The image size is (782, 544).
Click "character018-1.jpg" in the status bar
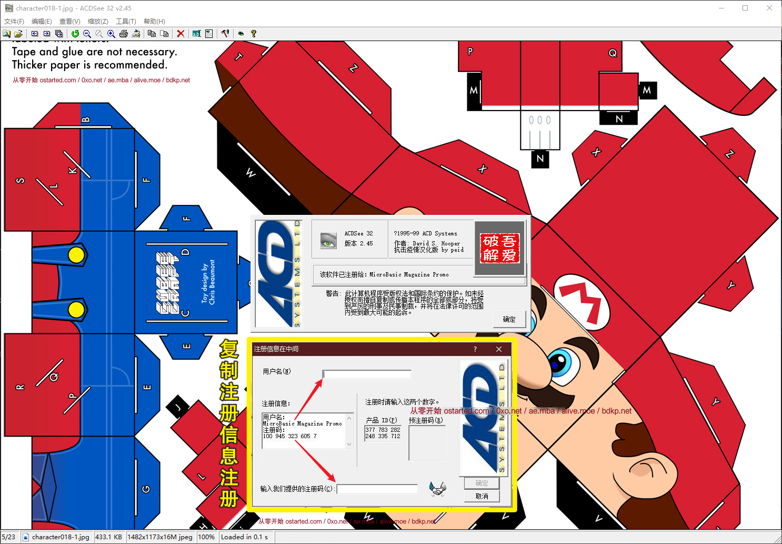pos(61,537)
